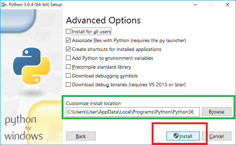
Task: Tick Download debugging symbols checkbox
Action: tap(68, 76)
